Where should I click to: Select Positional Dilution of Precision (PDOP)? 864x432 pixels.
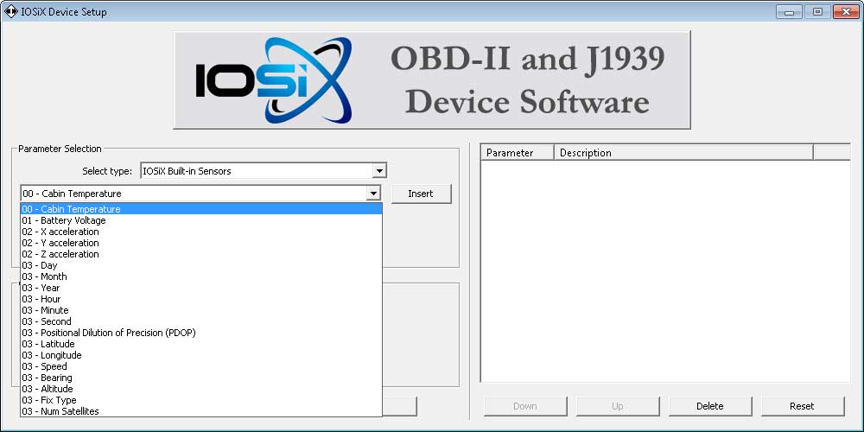pos(201,333)
